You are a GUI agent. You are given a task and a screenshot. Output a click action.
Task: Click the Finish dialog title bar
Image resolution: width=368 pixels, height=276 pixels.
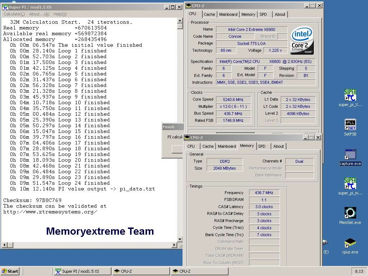pos(173,127)
